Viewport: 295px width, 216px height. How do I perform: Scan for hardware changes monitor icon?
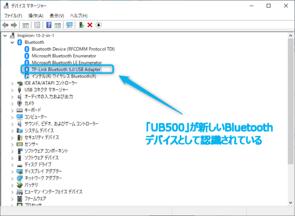click(69, 25)
